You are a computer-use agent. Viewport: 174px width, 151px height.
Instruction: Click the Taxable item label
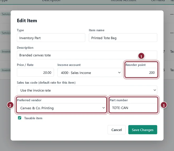(33, 118)
